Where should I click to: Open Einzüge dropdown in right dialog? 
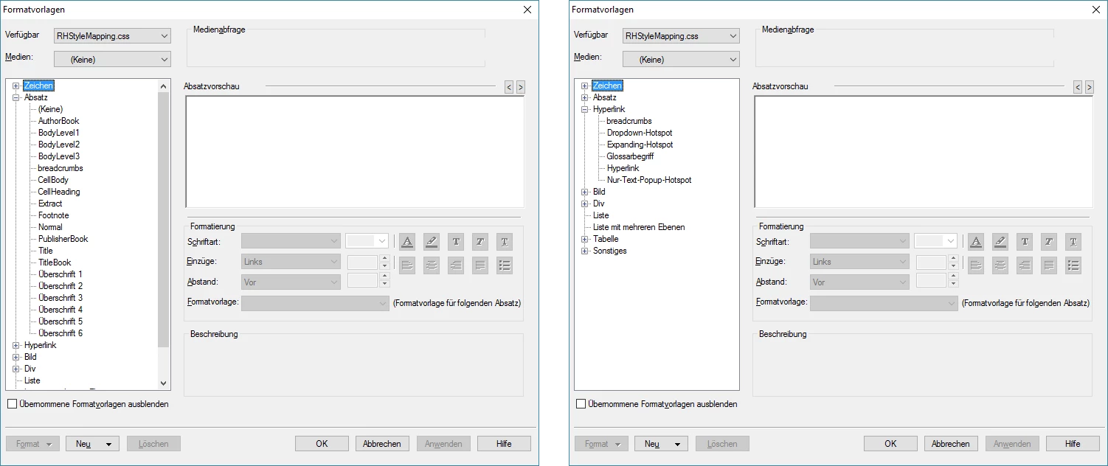pyautogui.click(x=859, y=262)
